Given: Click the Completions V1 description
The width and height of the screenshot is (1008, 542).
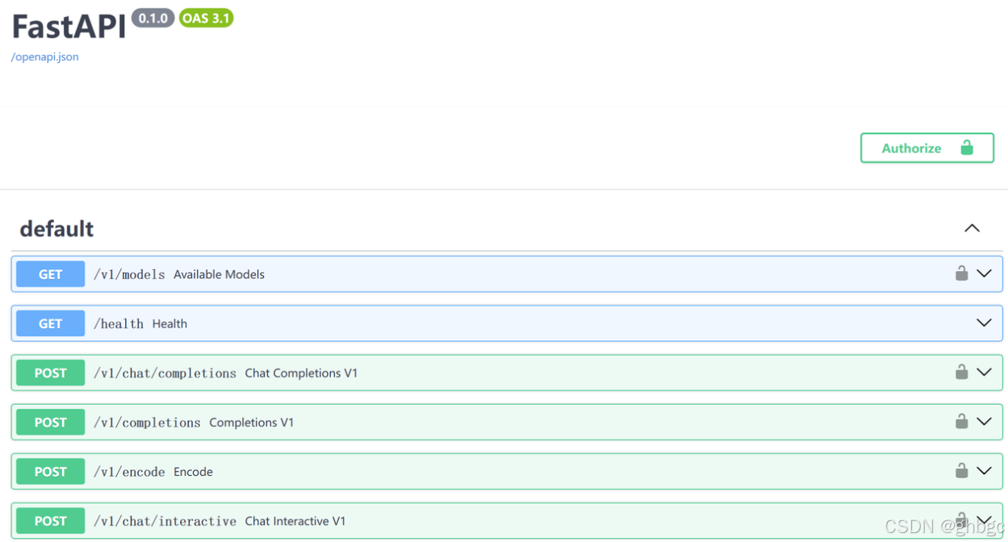Looking at the screenshot, I should click(252, 422).
